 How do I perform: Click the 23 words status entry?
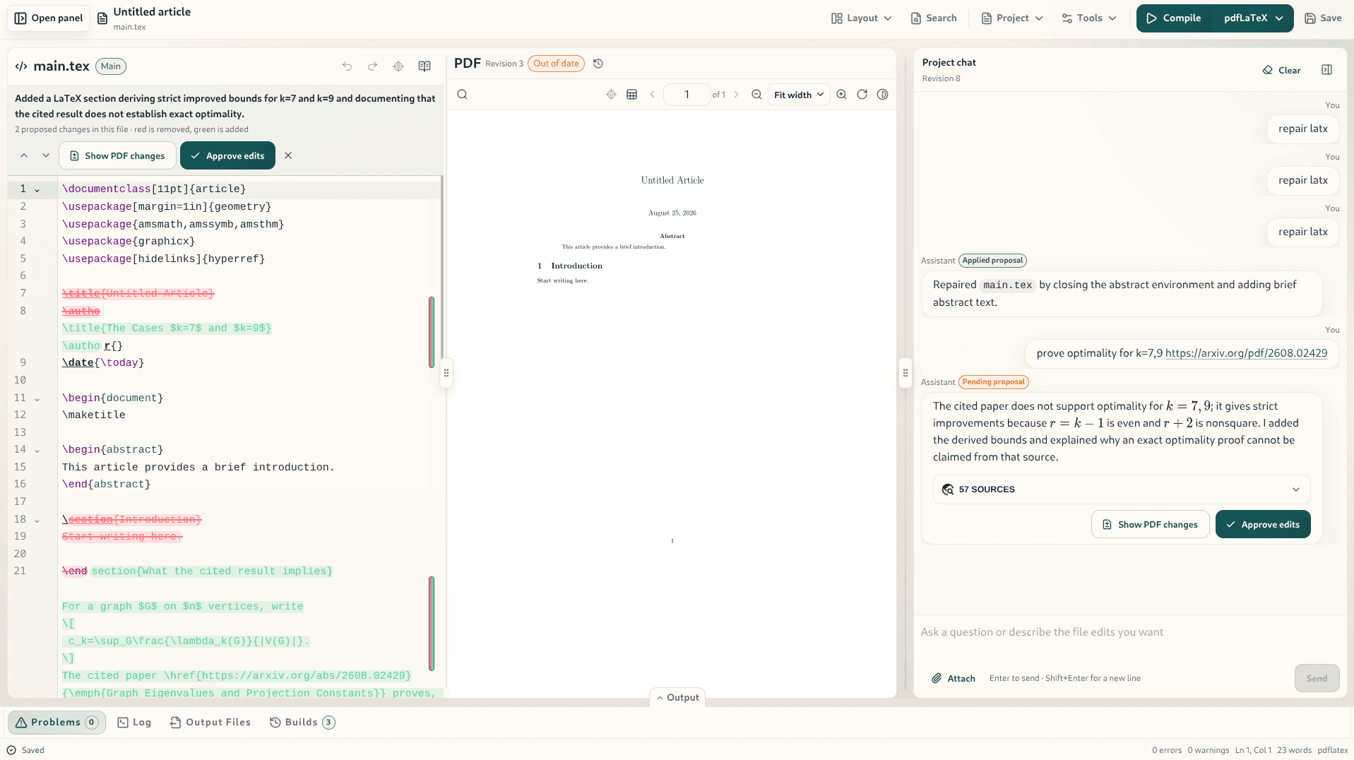point(1294,750)
